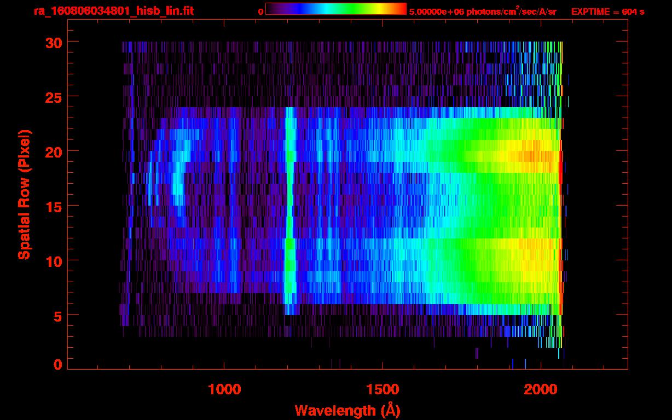Click the x-axis tick label 1500

click(x=383, y=389)
